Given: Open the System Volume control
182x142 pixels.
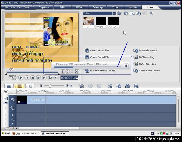Looking at the screenshot, I should click(56, 78).
